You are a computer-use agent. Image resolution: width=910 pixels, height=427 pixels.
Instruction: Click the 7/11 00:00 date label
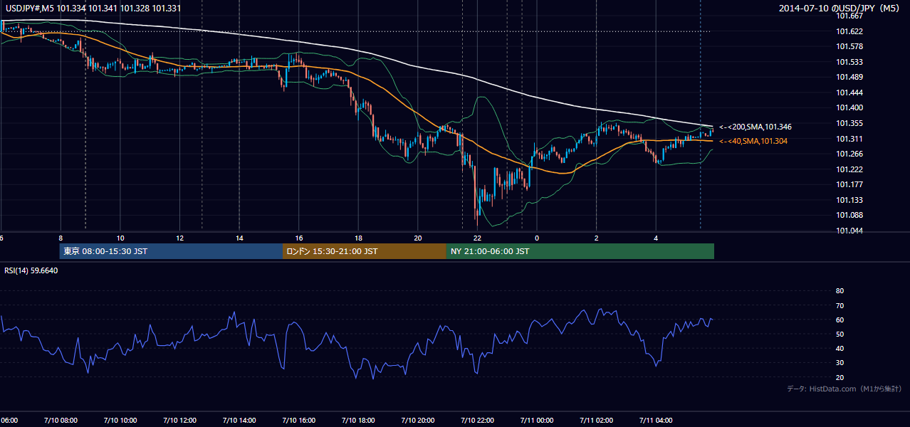[x=537, y=420]
